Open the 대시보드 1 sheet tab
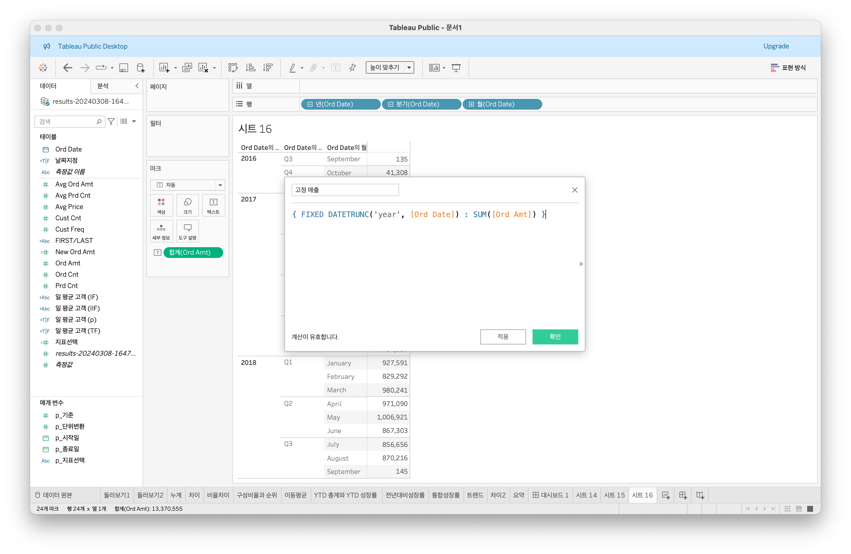 551,495
